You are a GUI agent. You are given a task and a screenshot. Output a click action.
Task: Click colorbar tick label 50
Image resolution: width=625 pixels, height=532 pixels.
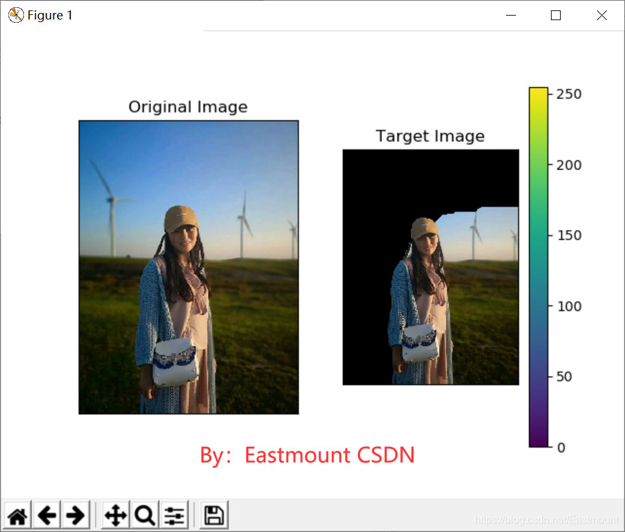[x=564, y=377]
